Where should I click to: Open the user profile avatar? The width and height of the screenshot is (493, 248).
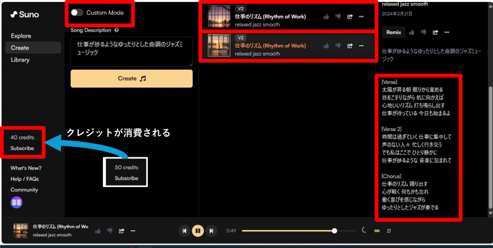(17, 202)
